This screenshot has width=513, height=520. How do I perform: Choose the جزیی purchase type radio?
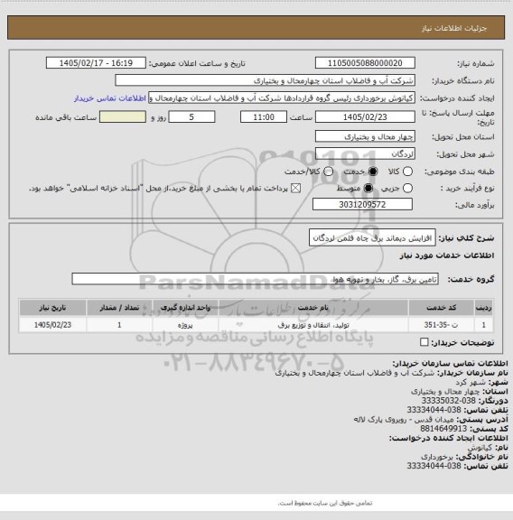[407, 189]
